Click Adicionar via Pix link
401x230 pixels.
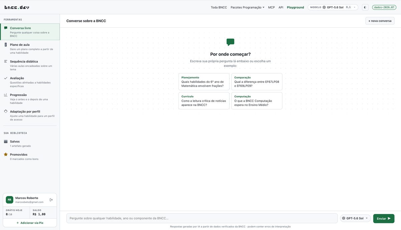[x=30, y=223]
